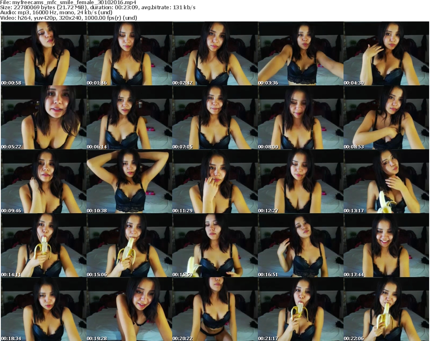Select the 'Video: h264, yuv420p' line
Image resolution: width=430 pixels, height=341 pixels.
(x=68, y=18)
